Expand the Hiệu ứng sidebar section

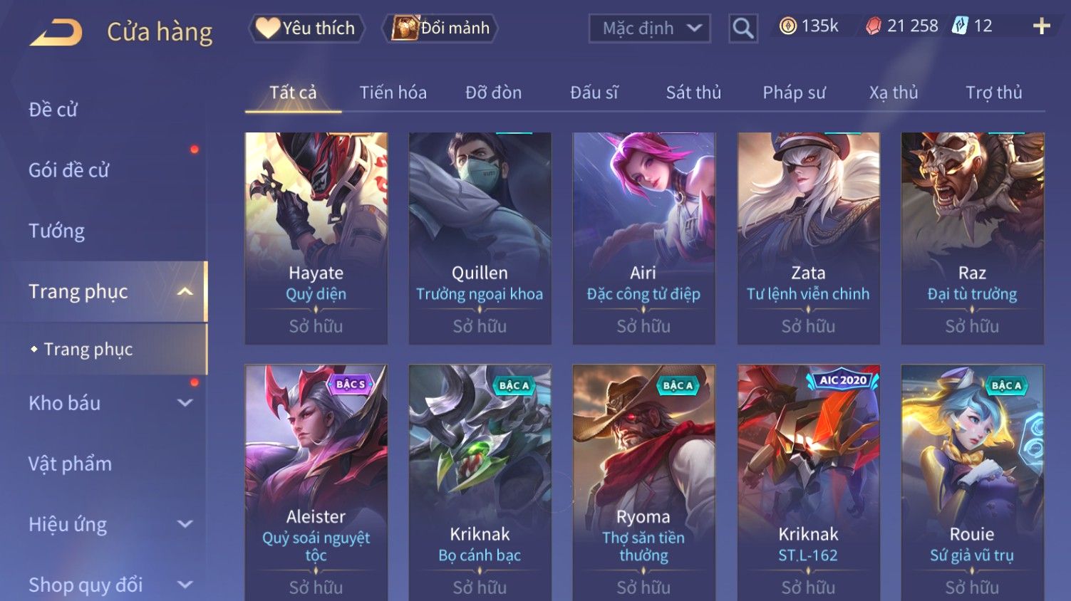pyautogui.click(x=185, y=524)
